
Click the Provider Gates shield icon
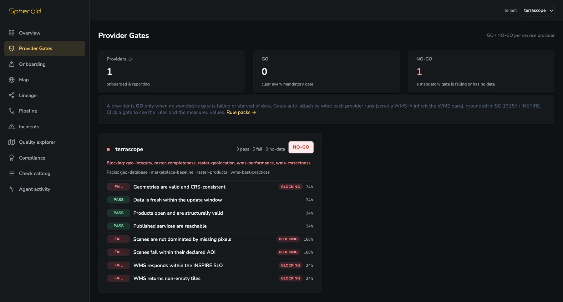click(12, 49)
